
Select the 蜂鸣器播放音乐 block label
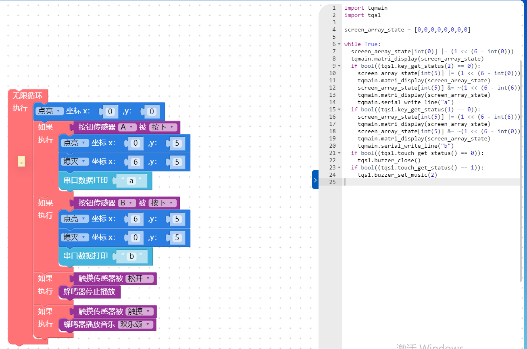90,324
